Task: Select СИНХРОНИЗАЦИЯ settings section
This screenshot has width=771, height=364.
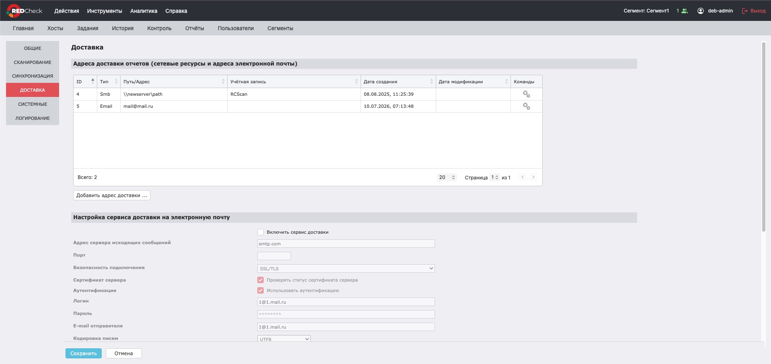Action: tap(33, 76)
